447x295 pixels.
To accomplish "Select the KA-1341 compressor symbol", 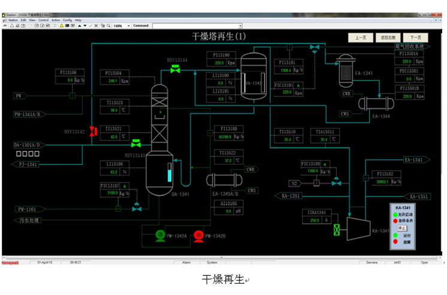I will coord(358,229).
